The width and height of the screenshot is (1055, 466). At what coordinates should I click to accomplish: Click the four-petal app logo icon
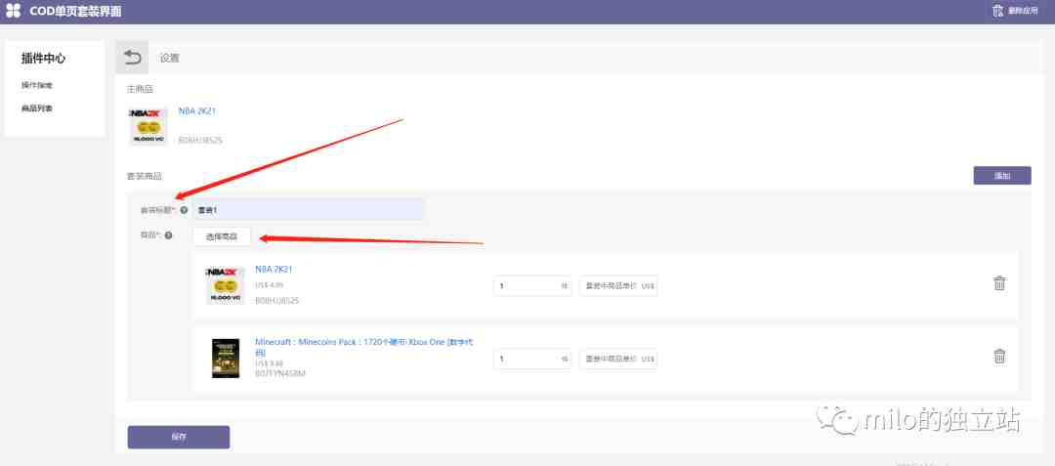point(13,11)
